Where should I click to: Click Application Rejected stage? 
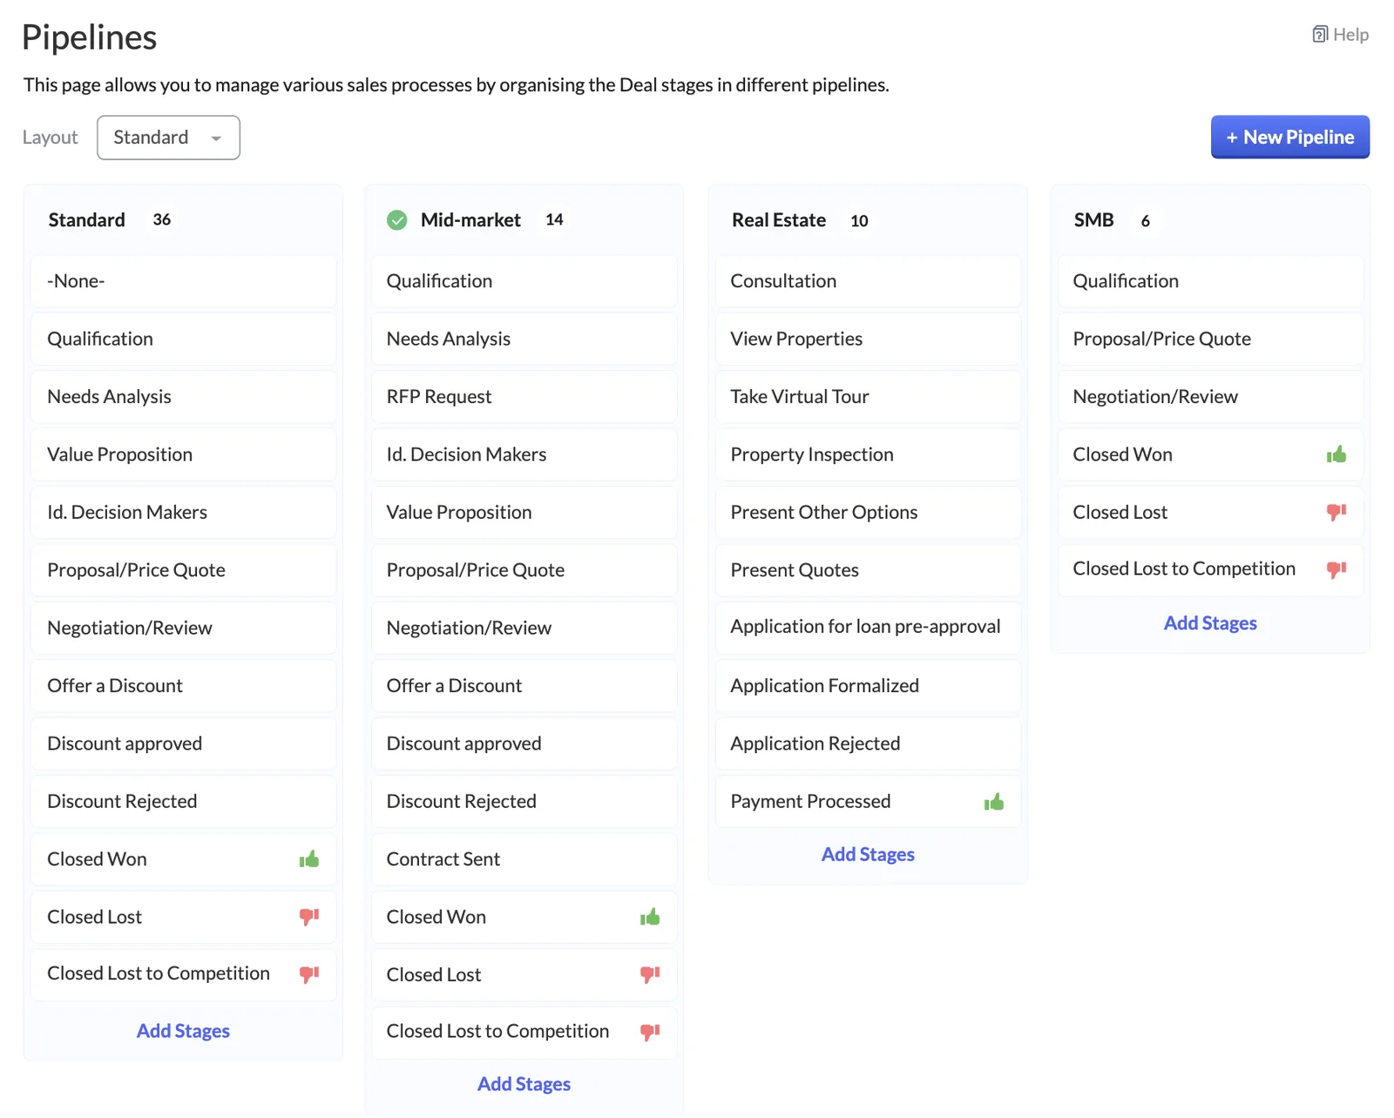pyautogui.click(x=868, y=744)
